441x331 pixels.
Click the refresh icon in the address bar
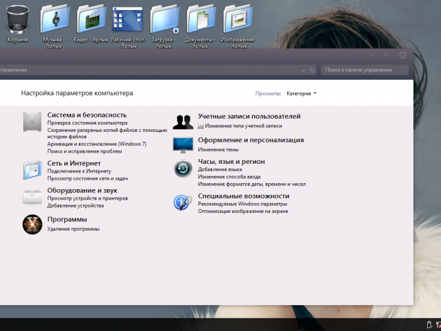pyautogui.click(x=311, y=71)
